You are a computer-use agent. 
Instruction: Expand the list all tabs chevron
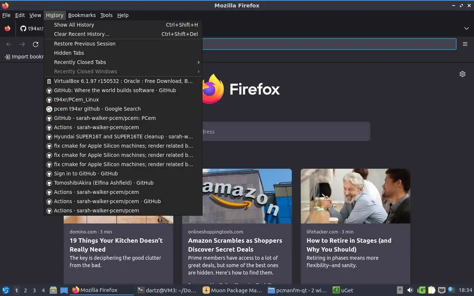466,28
